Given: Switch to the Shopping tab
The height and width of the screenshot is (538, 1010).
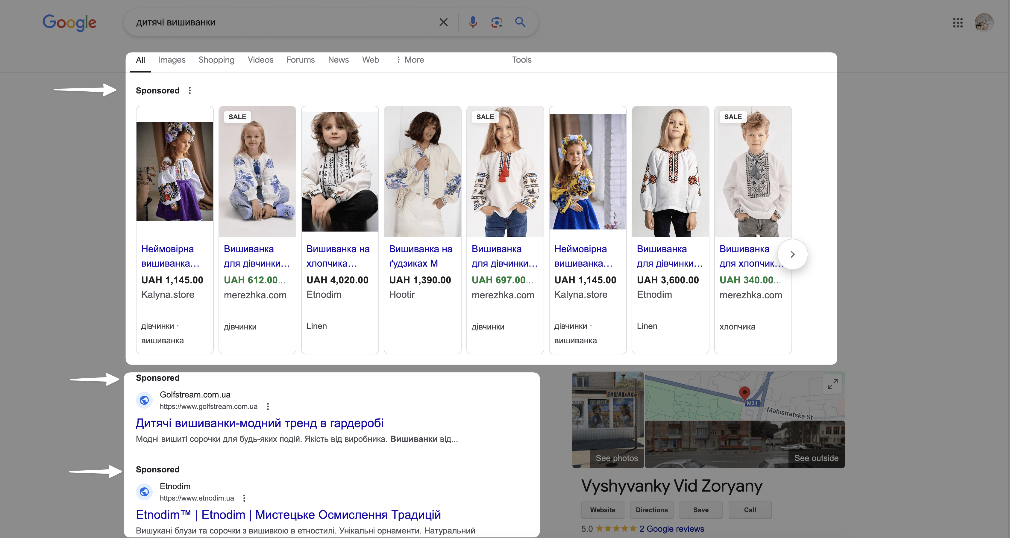Looking at the screenshot, I should [x=216, y=60].
